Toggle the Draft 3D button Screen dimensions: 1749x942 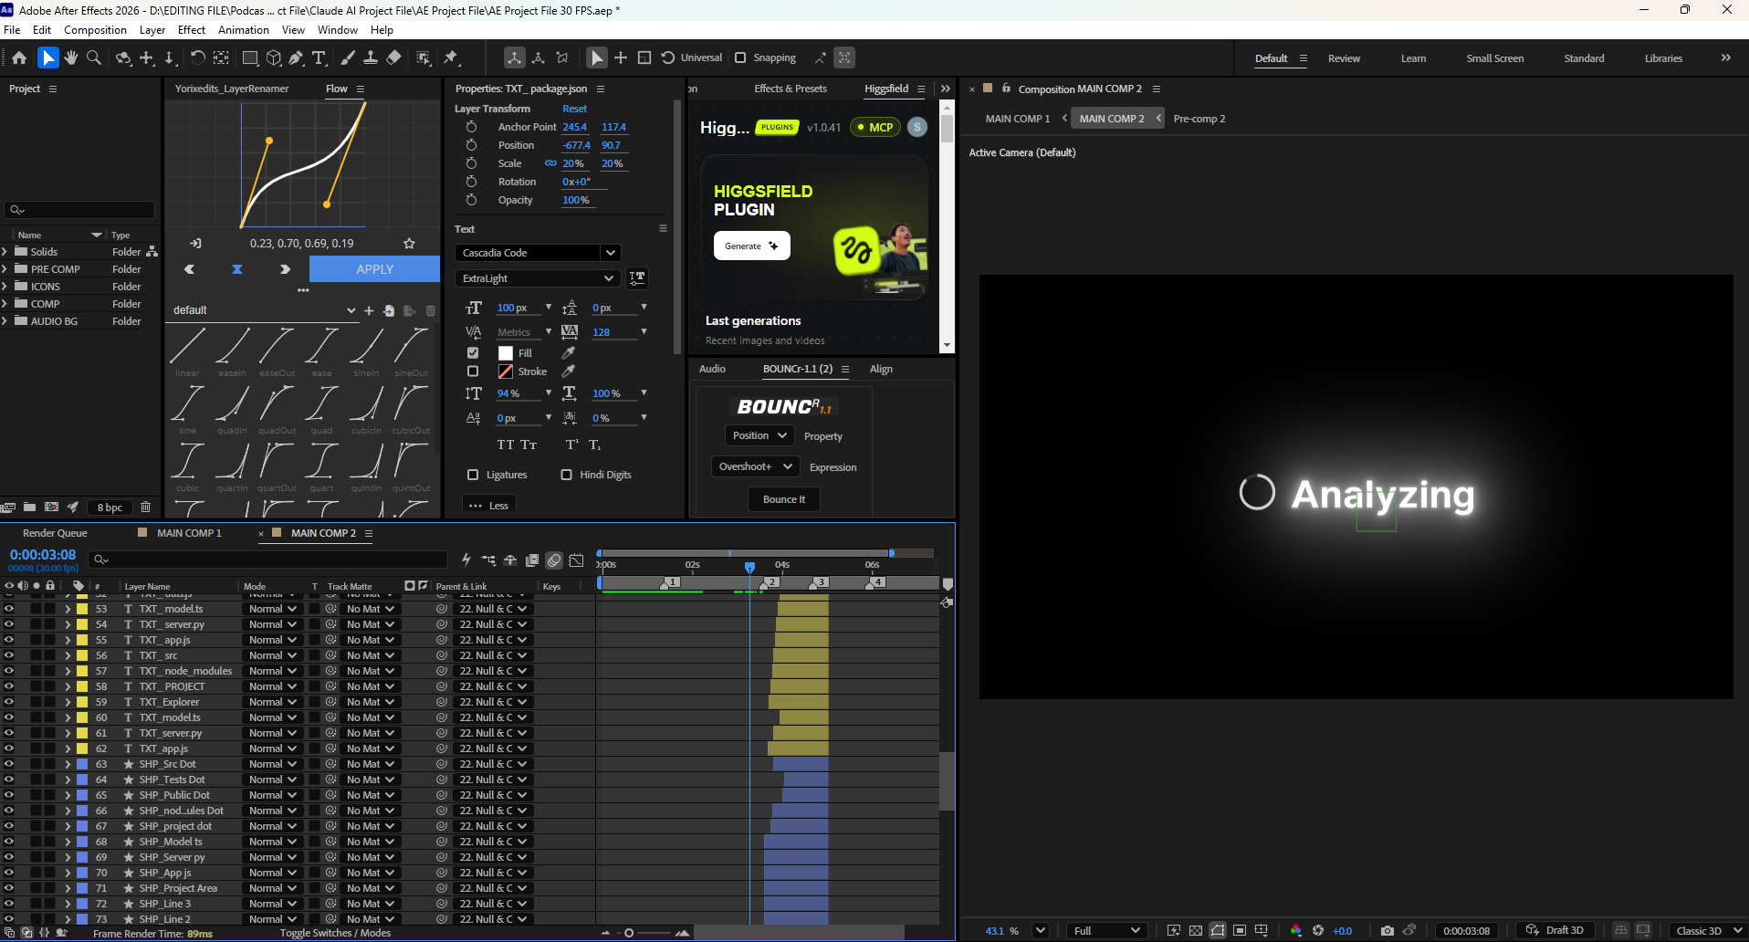coord(1555,930)
